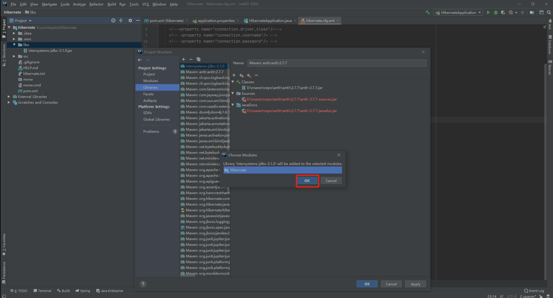The width and height of the screenshot is (553, 298).
Task: Click the Project panel settings gear icon
Action: [x=130, y=20]
